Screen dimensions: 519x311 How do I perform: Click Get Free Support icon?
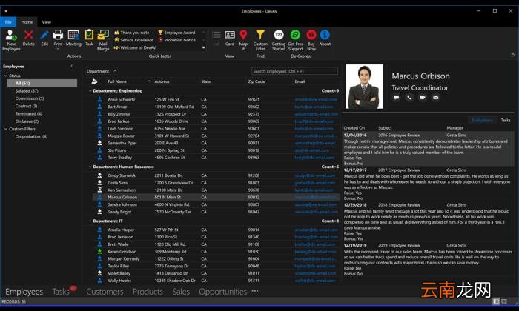tap(295, 35)
